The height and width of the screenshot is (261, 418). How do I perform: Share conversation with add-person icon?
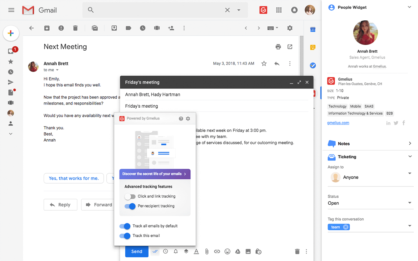tap(171, 28)
